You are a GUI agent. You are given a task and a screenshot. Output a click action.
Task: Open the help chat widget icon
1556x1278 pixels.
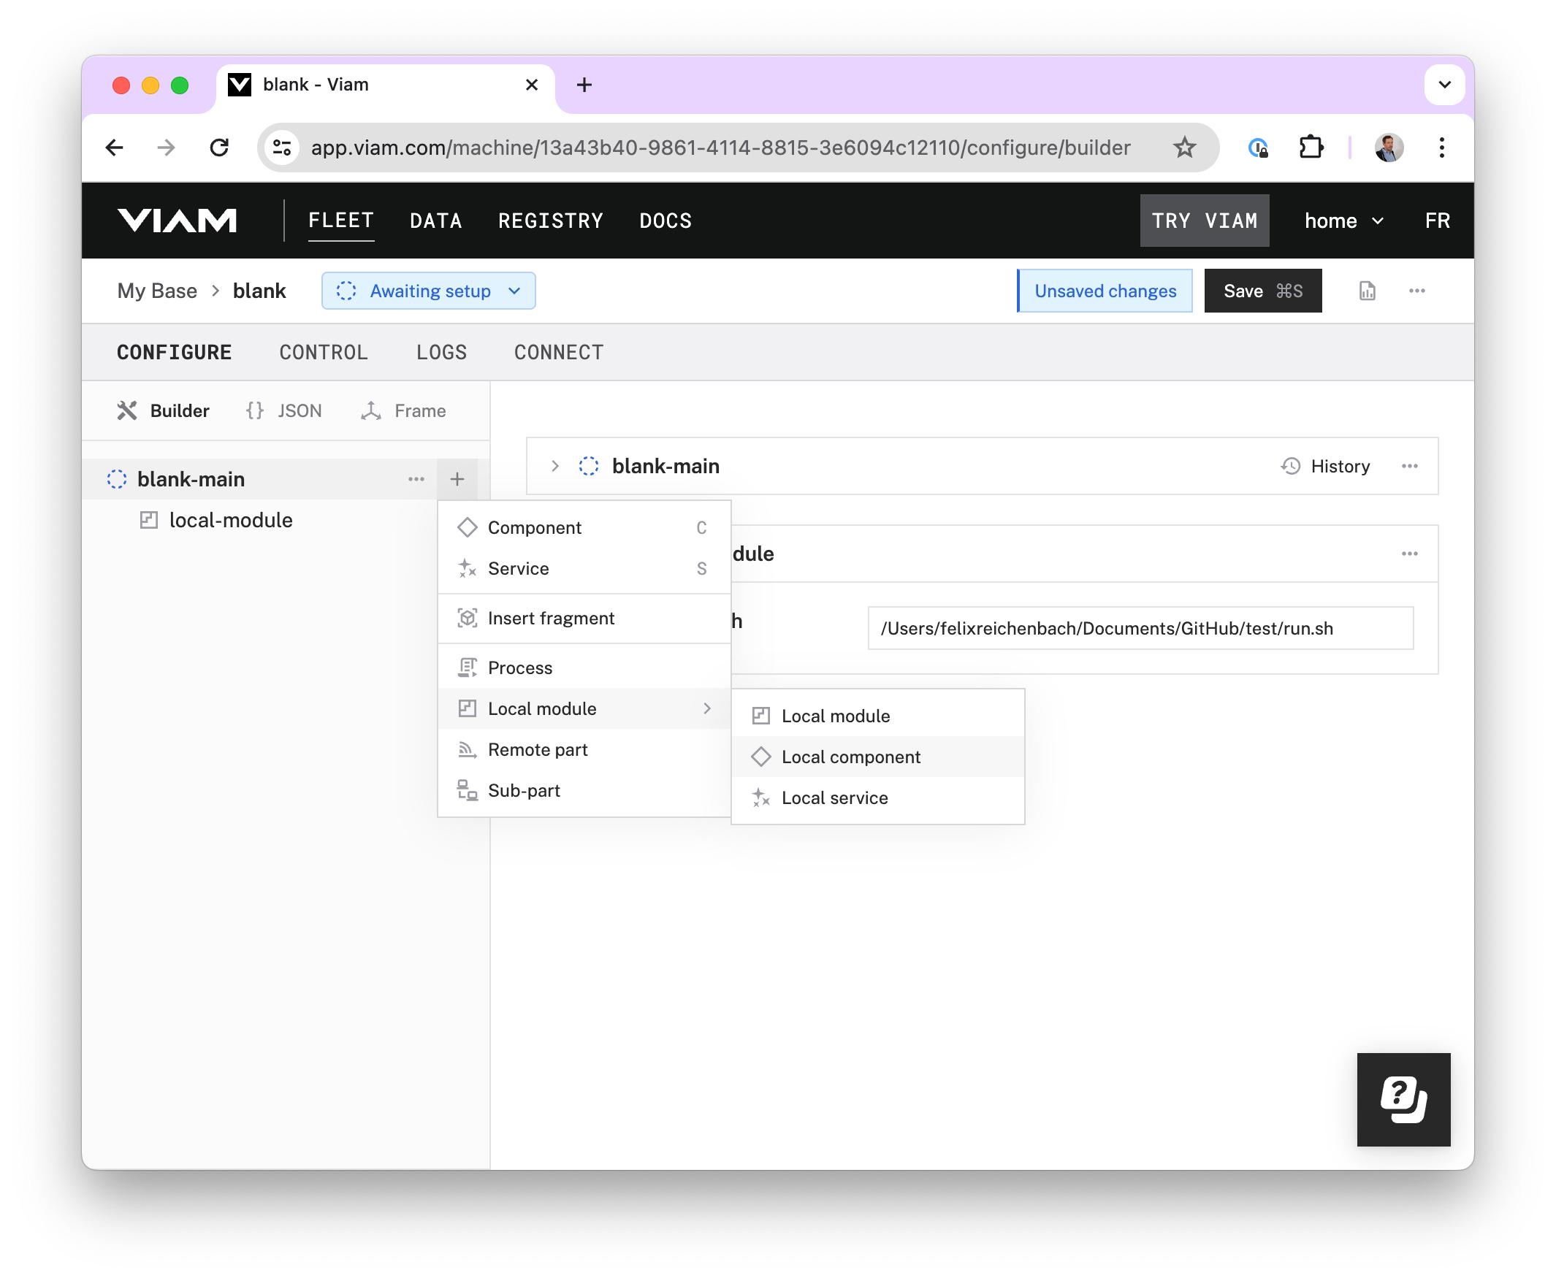click(1402, 1098)
